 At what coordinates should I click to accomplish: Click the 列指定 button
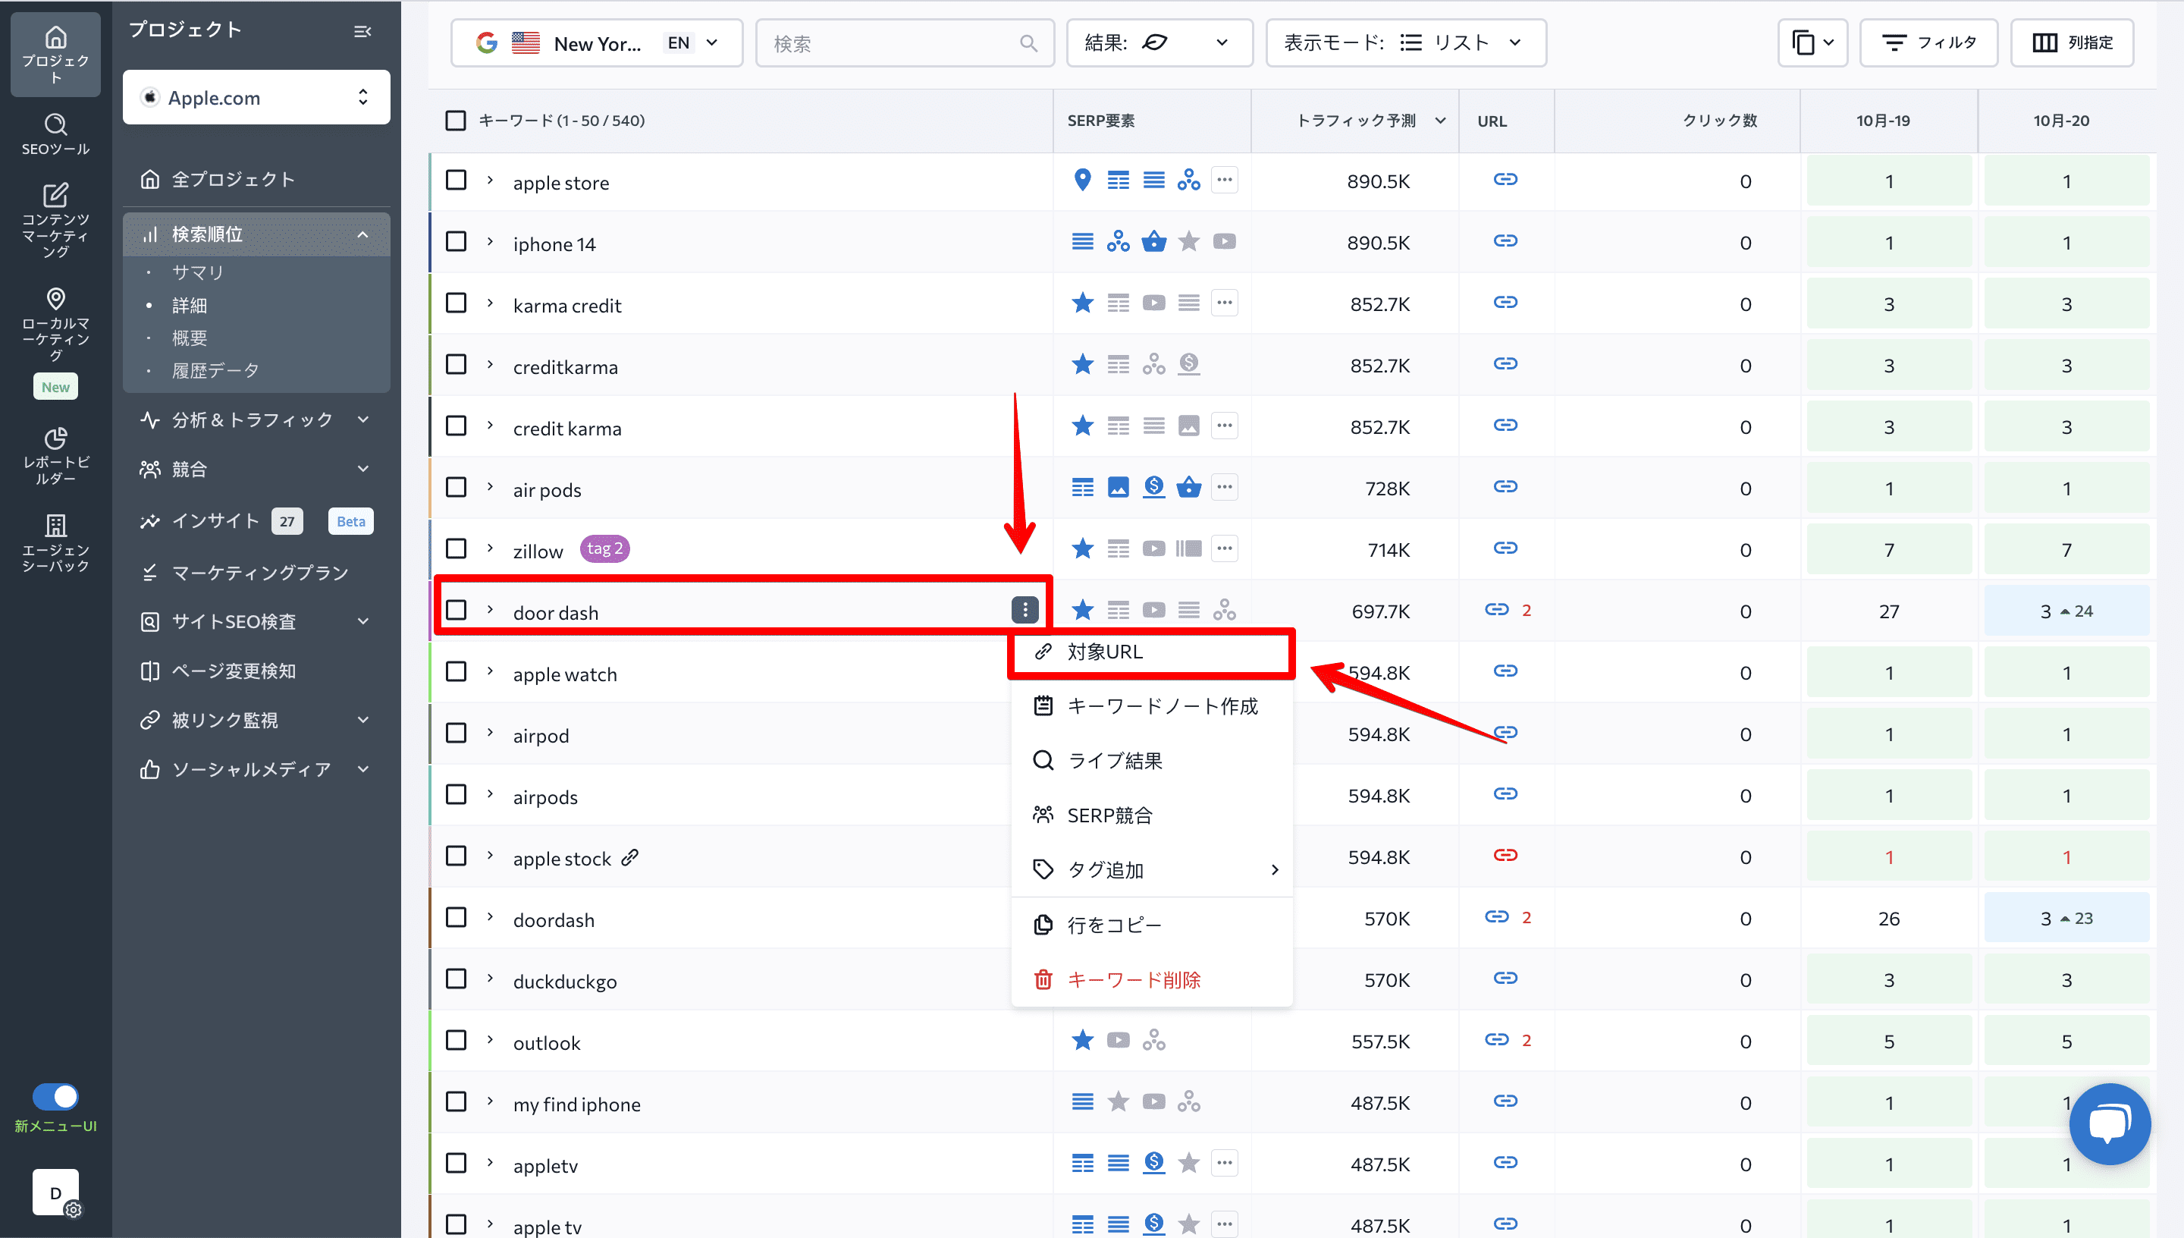[x=2072, y=42]
